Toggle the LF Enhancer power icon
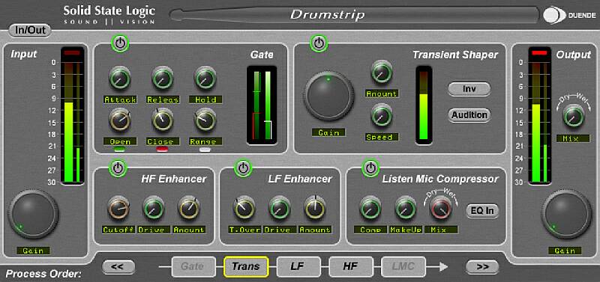This screenshot has width=600, height=282. coord(243,168)
